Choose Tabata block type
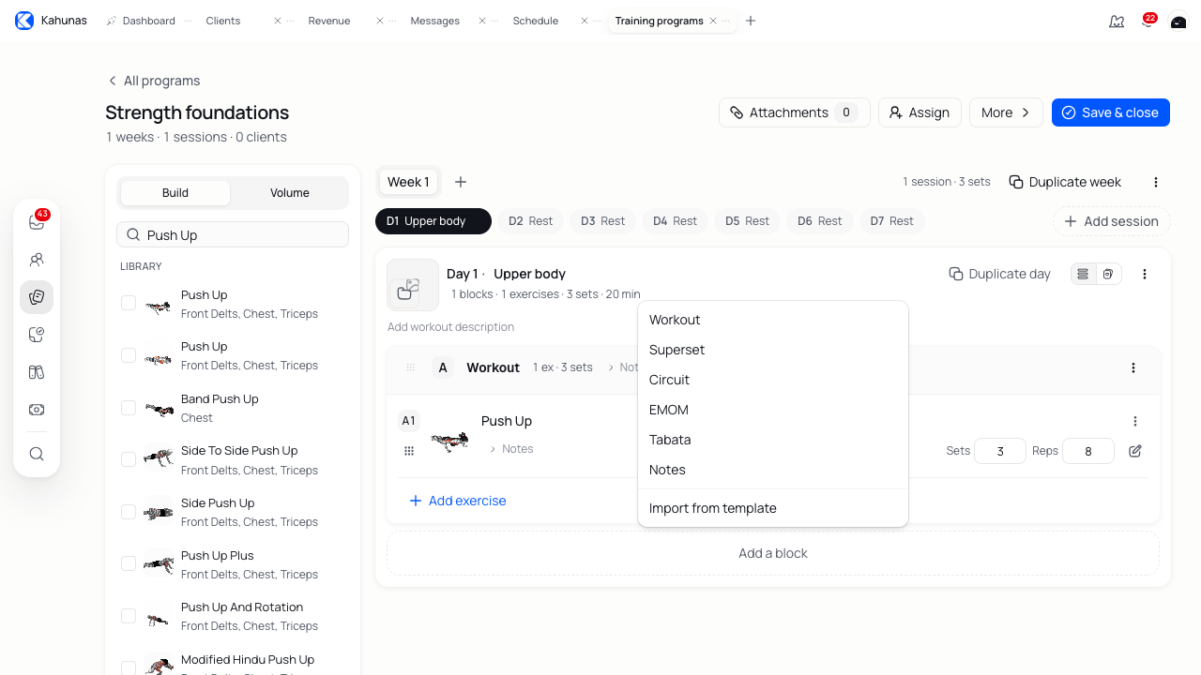The height and width of the screenshot is (675, 1201). pos(773,440)
